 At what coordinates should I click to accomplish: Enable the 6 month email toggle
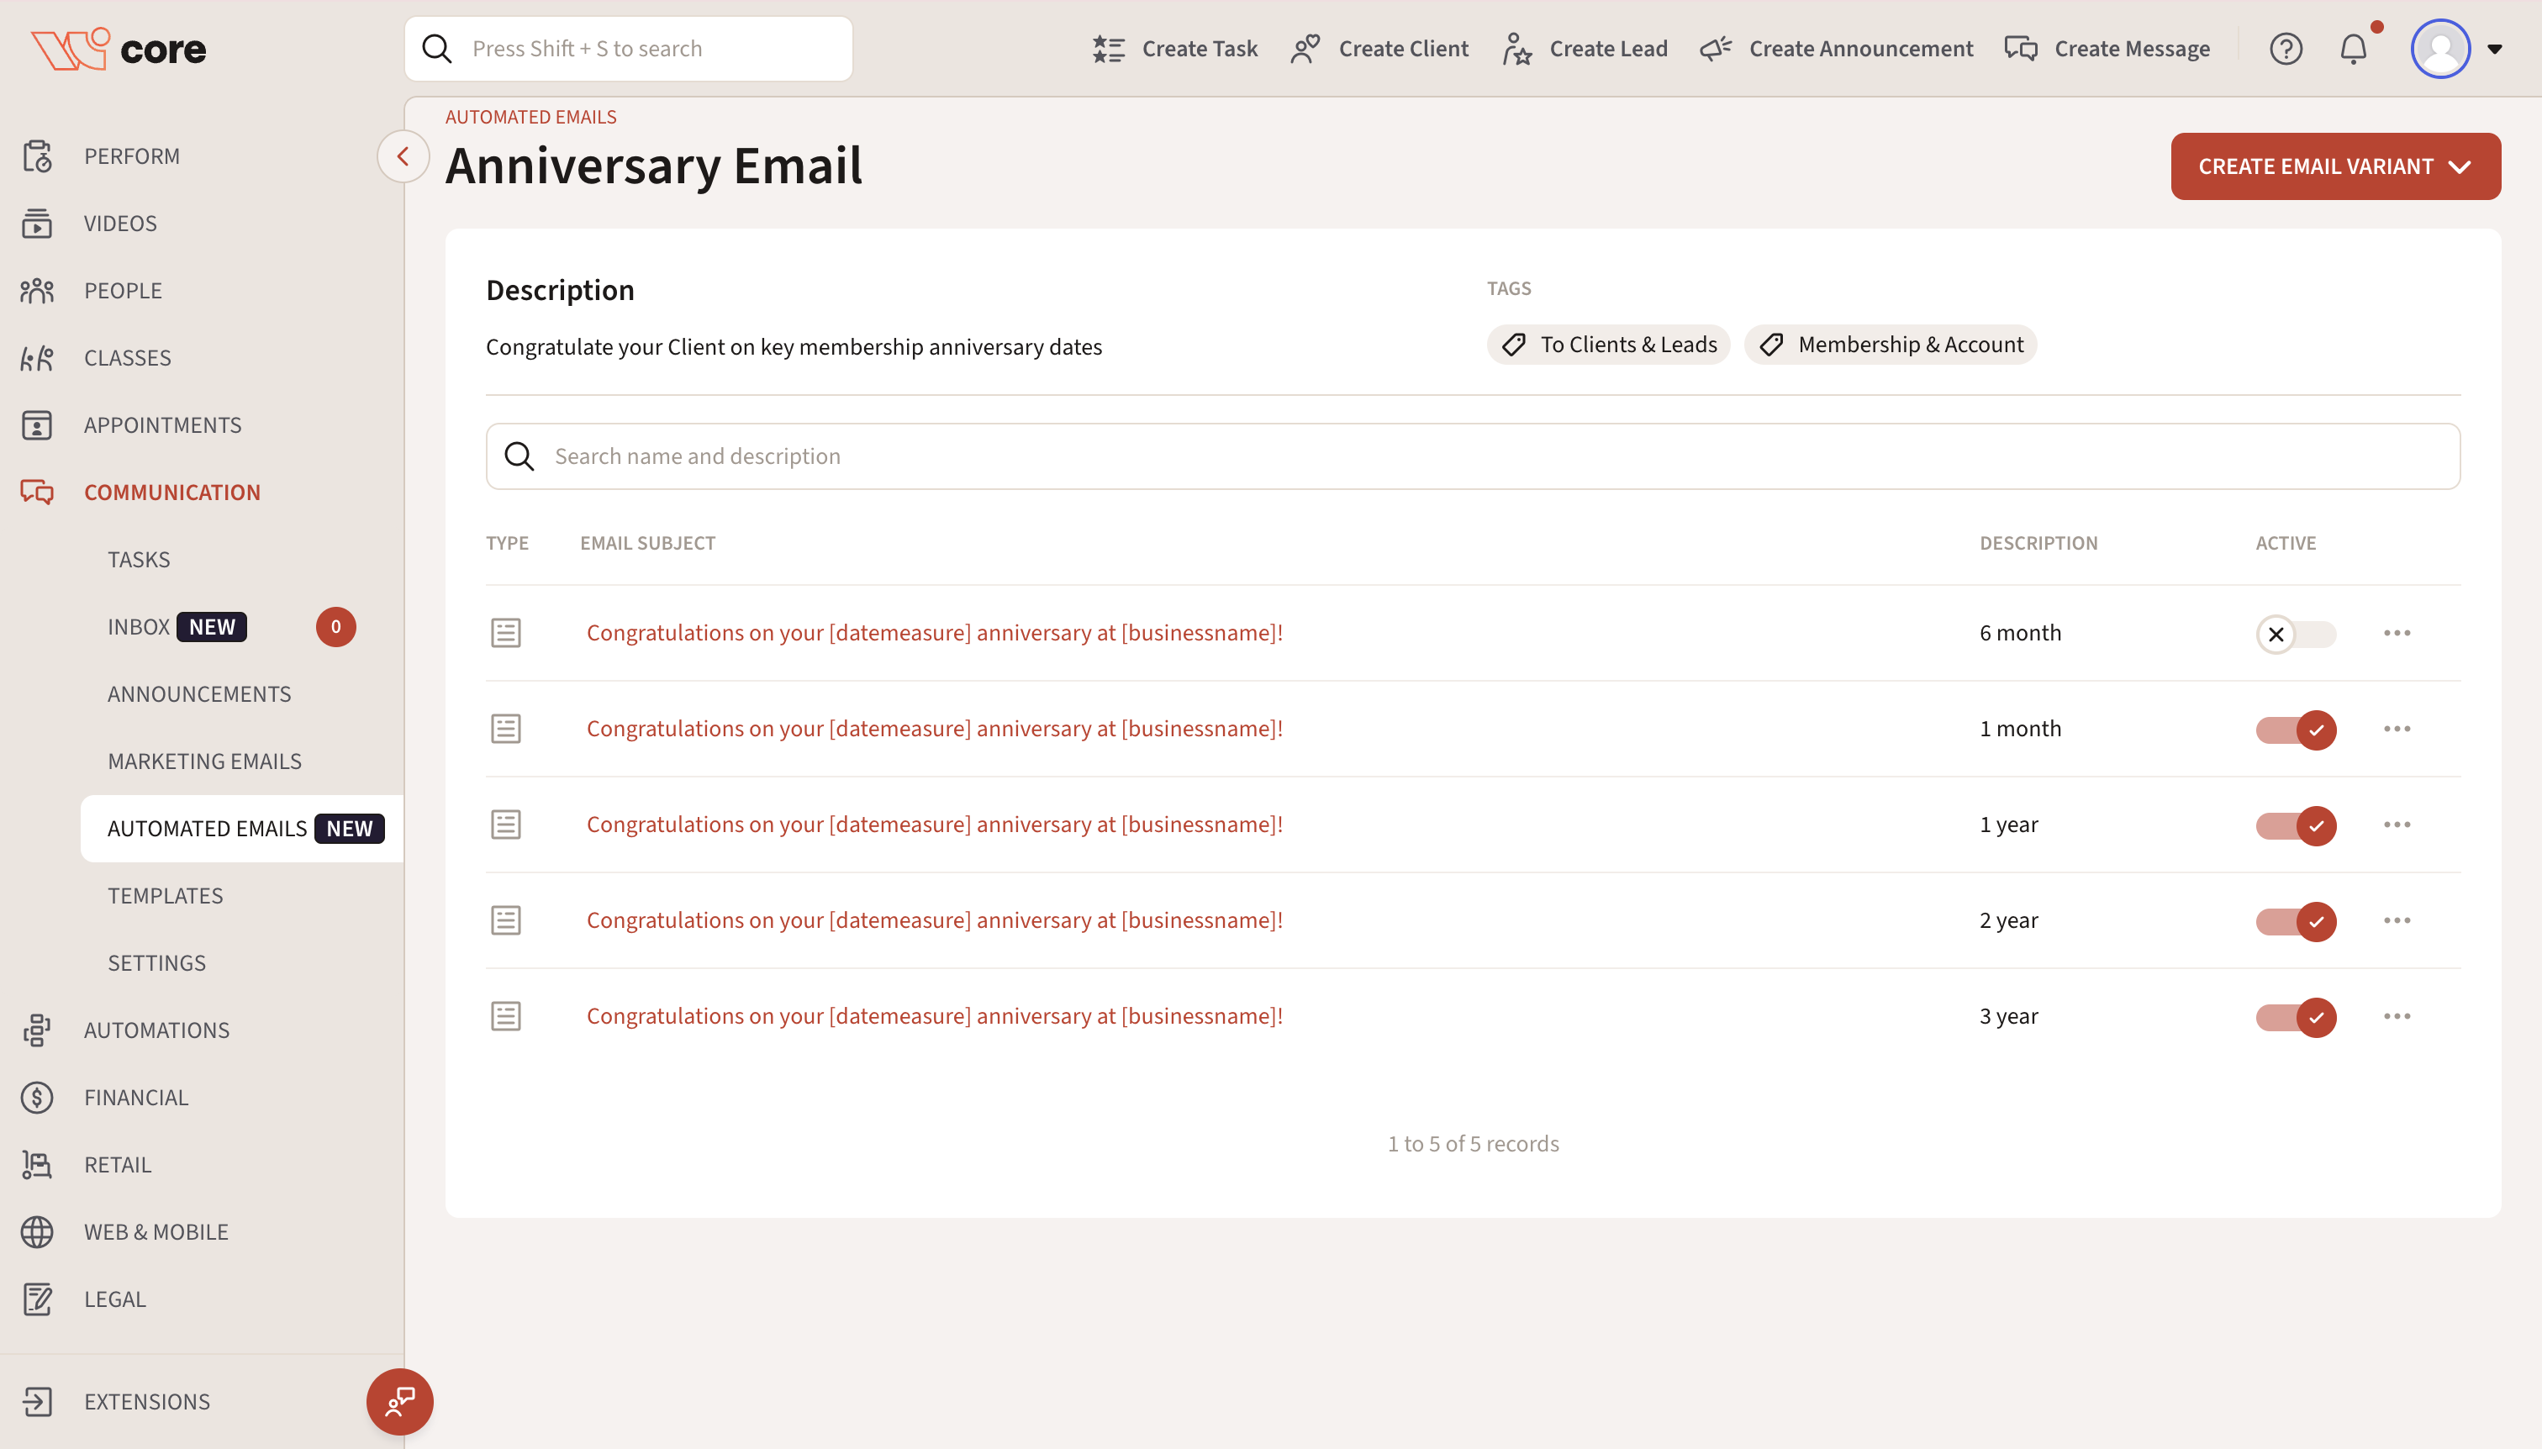click(x=2295, y=634)
